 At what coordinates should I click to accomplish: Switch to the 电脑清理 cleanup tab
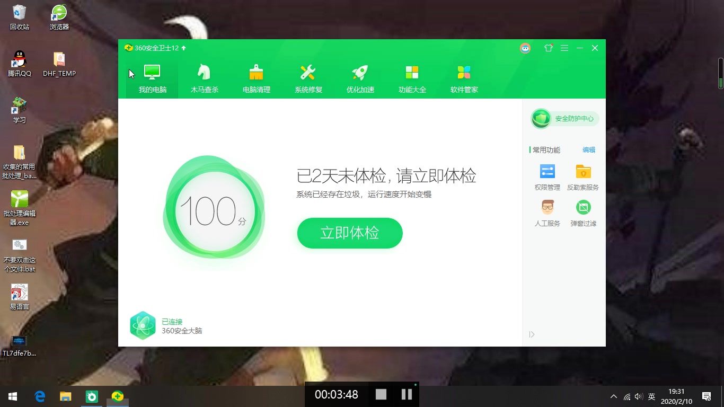coord(256,79)
